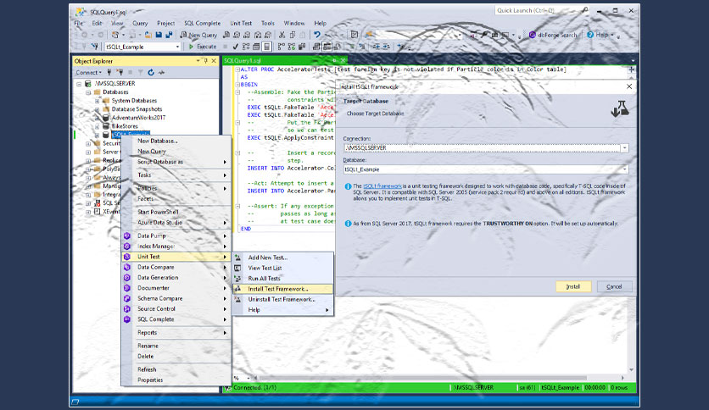Open the SQL Complete menu in the menu bar
The height and width of the screenshot is (410, 709).
pyautogui.click(x=202, y=23)
